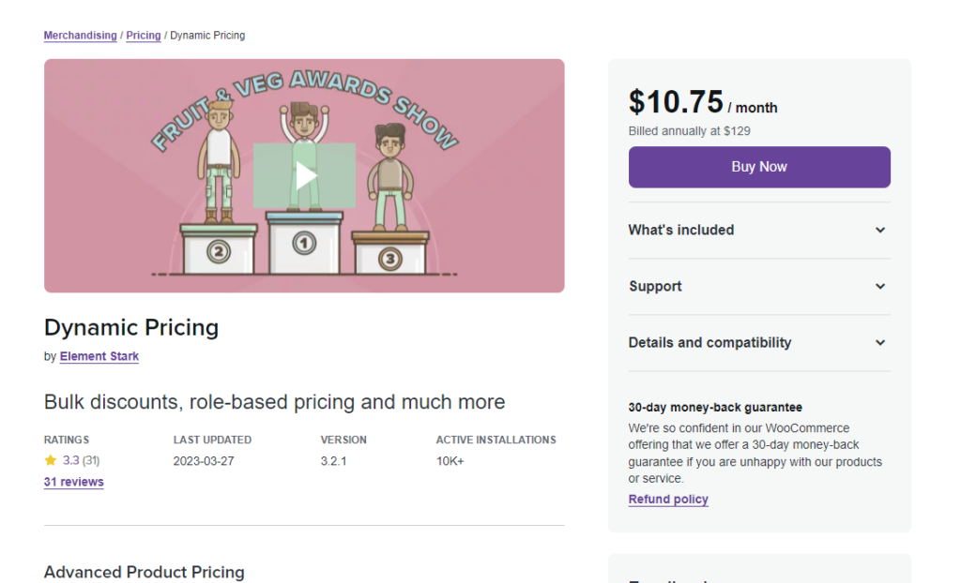Viewport: 961px width, 583px height.
Task: Click the ACTIVE INSTALLATIONS label
Action: coord(496,440)
